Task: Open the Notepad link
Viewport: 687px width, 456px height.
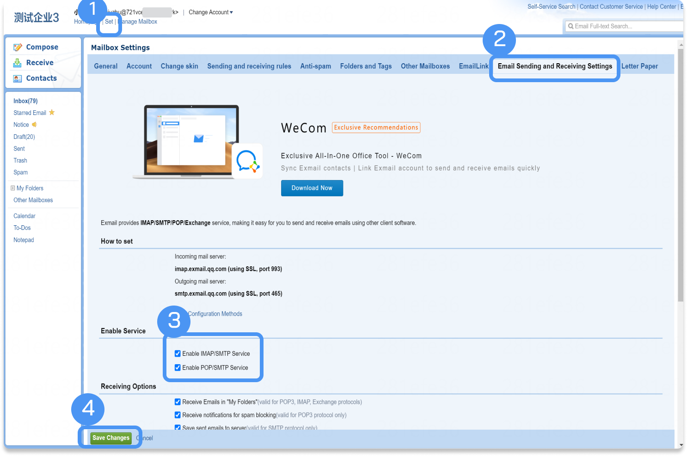Action: (x=24, y=240)
